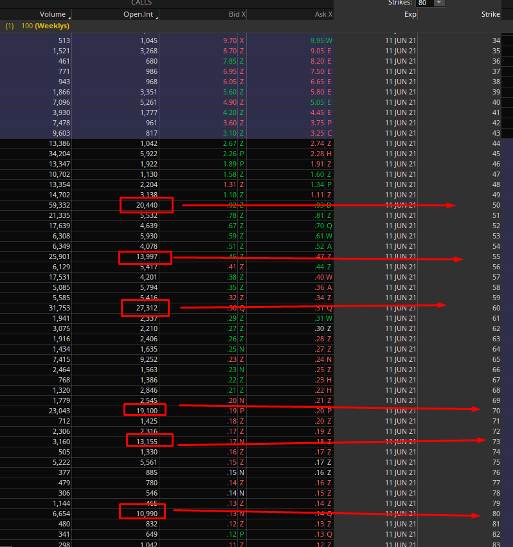
Task: Click volume 7,415 in the strike 65 row
Action: (x=62, y=360)
